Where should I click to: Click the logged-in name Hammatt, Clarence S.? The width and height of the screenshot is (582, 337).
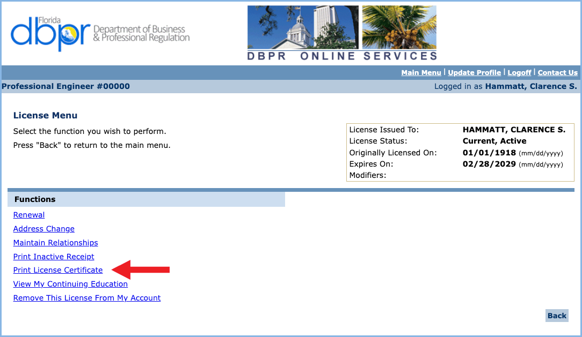tap(531, 86)
